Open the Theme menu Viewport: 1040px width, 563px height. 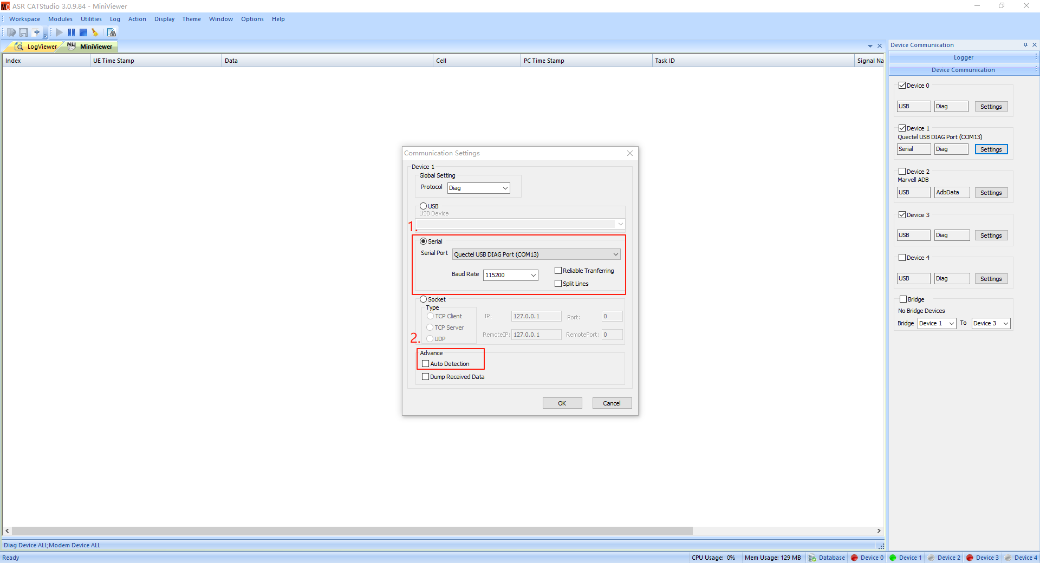pos(191,19)
